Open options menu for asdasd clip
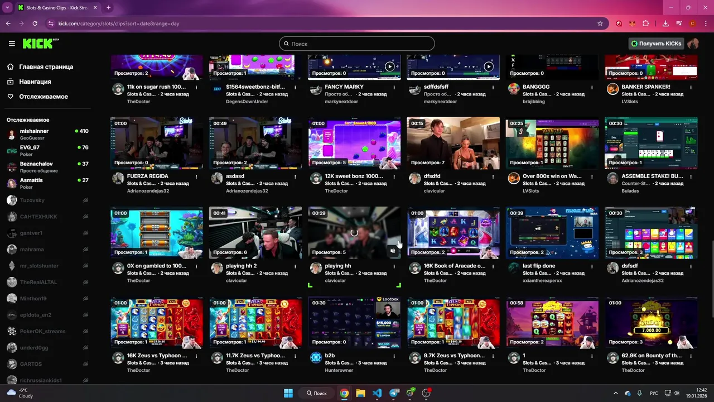Image resolution: width=714 pixels, height=402 pixels. pyautogui.click(x=295, y=176)
